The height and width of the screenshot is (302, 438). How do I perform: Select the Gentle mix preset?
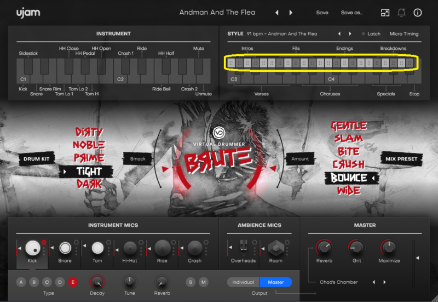(x=349, y=126)
